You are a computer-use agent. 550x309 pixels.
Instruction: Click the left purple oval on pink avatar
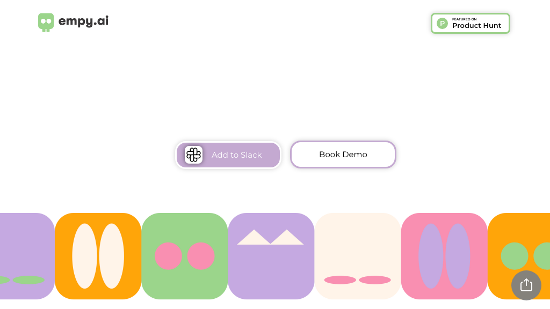pos(431,256)
